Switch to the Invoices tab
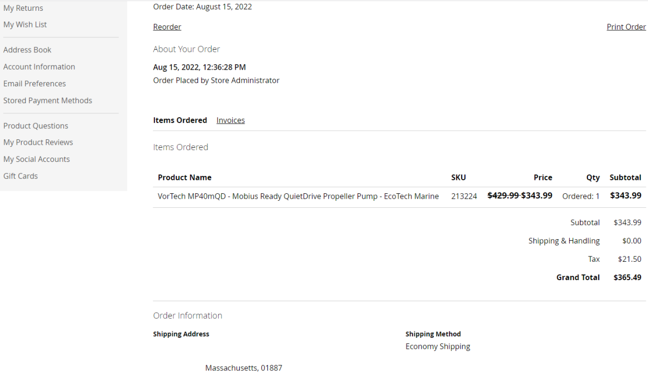Viewport: 648px width, 373px height. point(231,120)
